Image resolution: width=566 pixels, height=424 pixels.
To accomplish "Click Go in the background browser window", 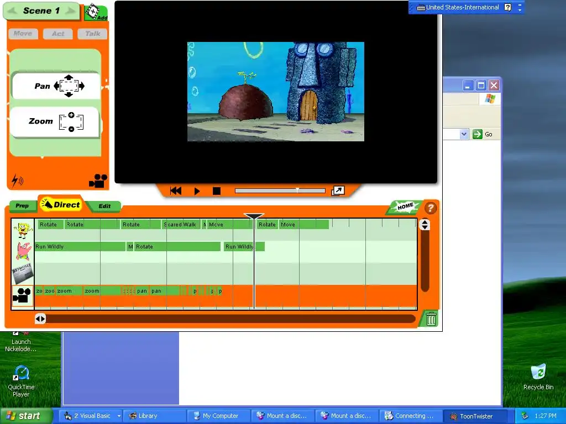I will pyautogui.click(x=483, y=135).
